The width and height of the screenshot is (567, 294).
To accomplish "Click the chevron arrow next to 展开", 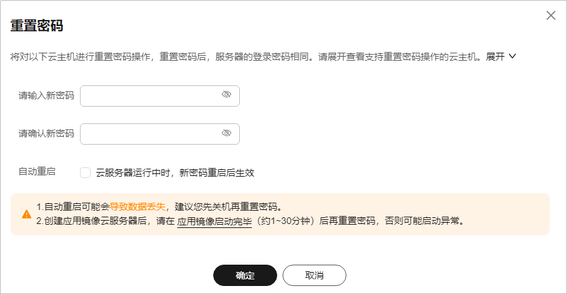I will [512, 57].
